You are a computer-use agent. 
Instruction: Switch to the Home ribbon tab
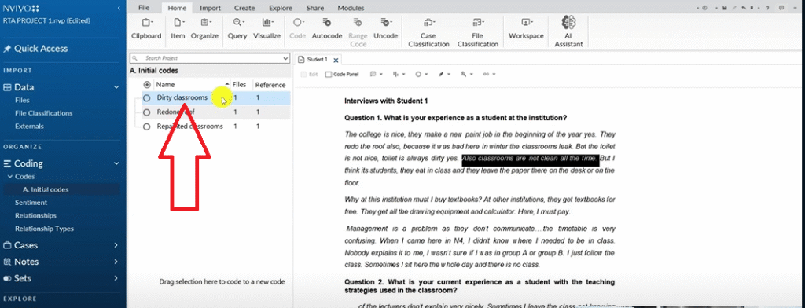pyautogui.click(x=177, y=8)
